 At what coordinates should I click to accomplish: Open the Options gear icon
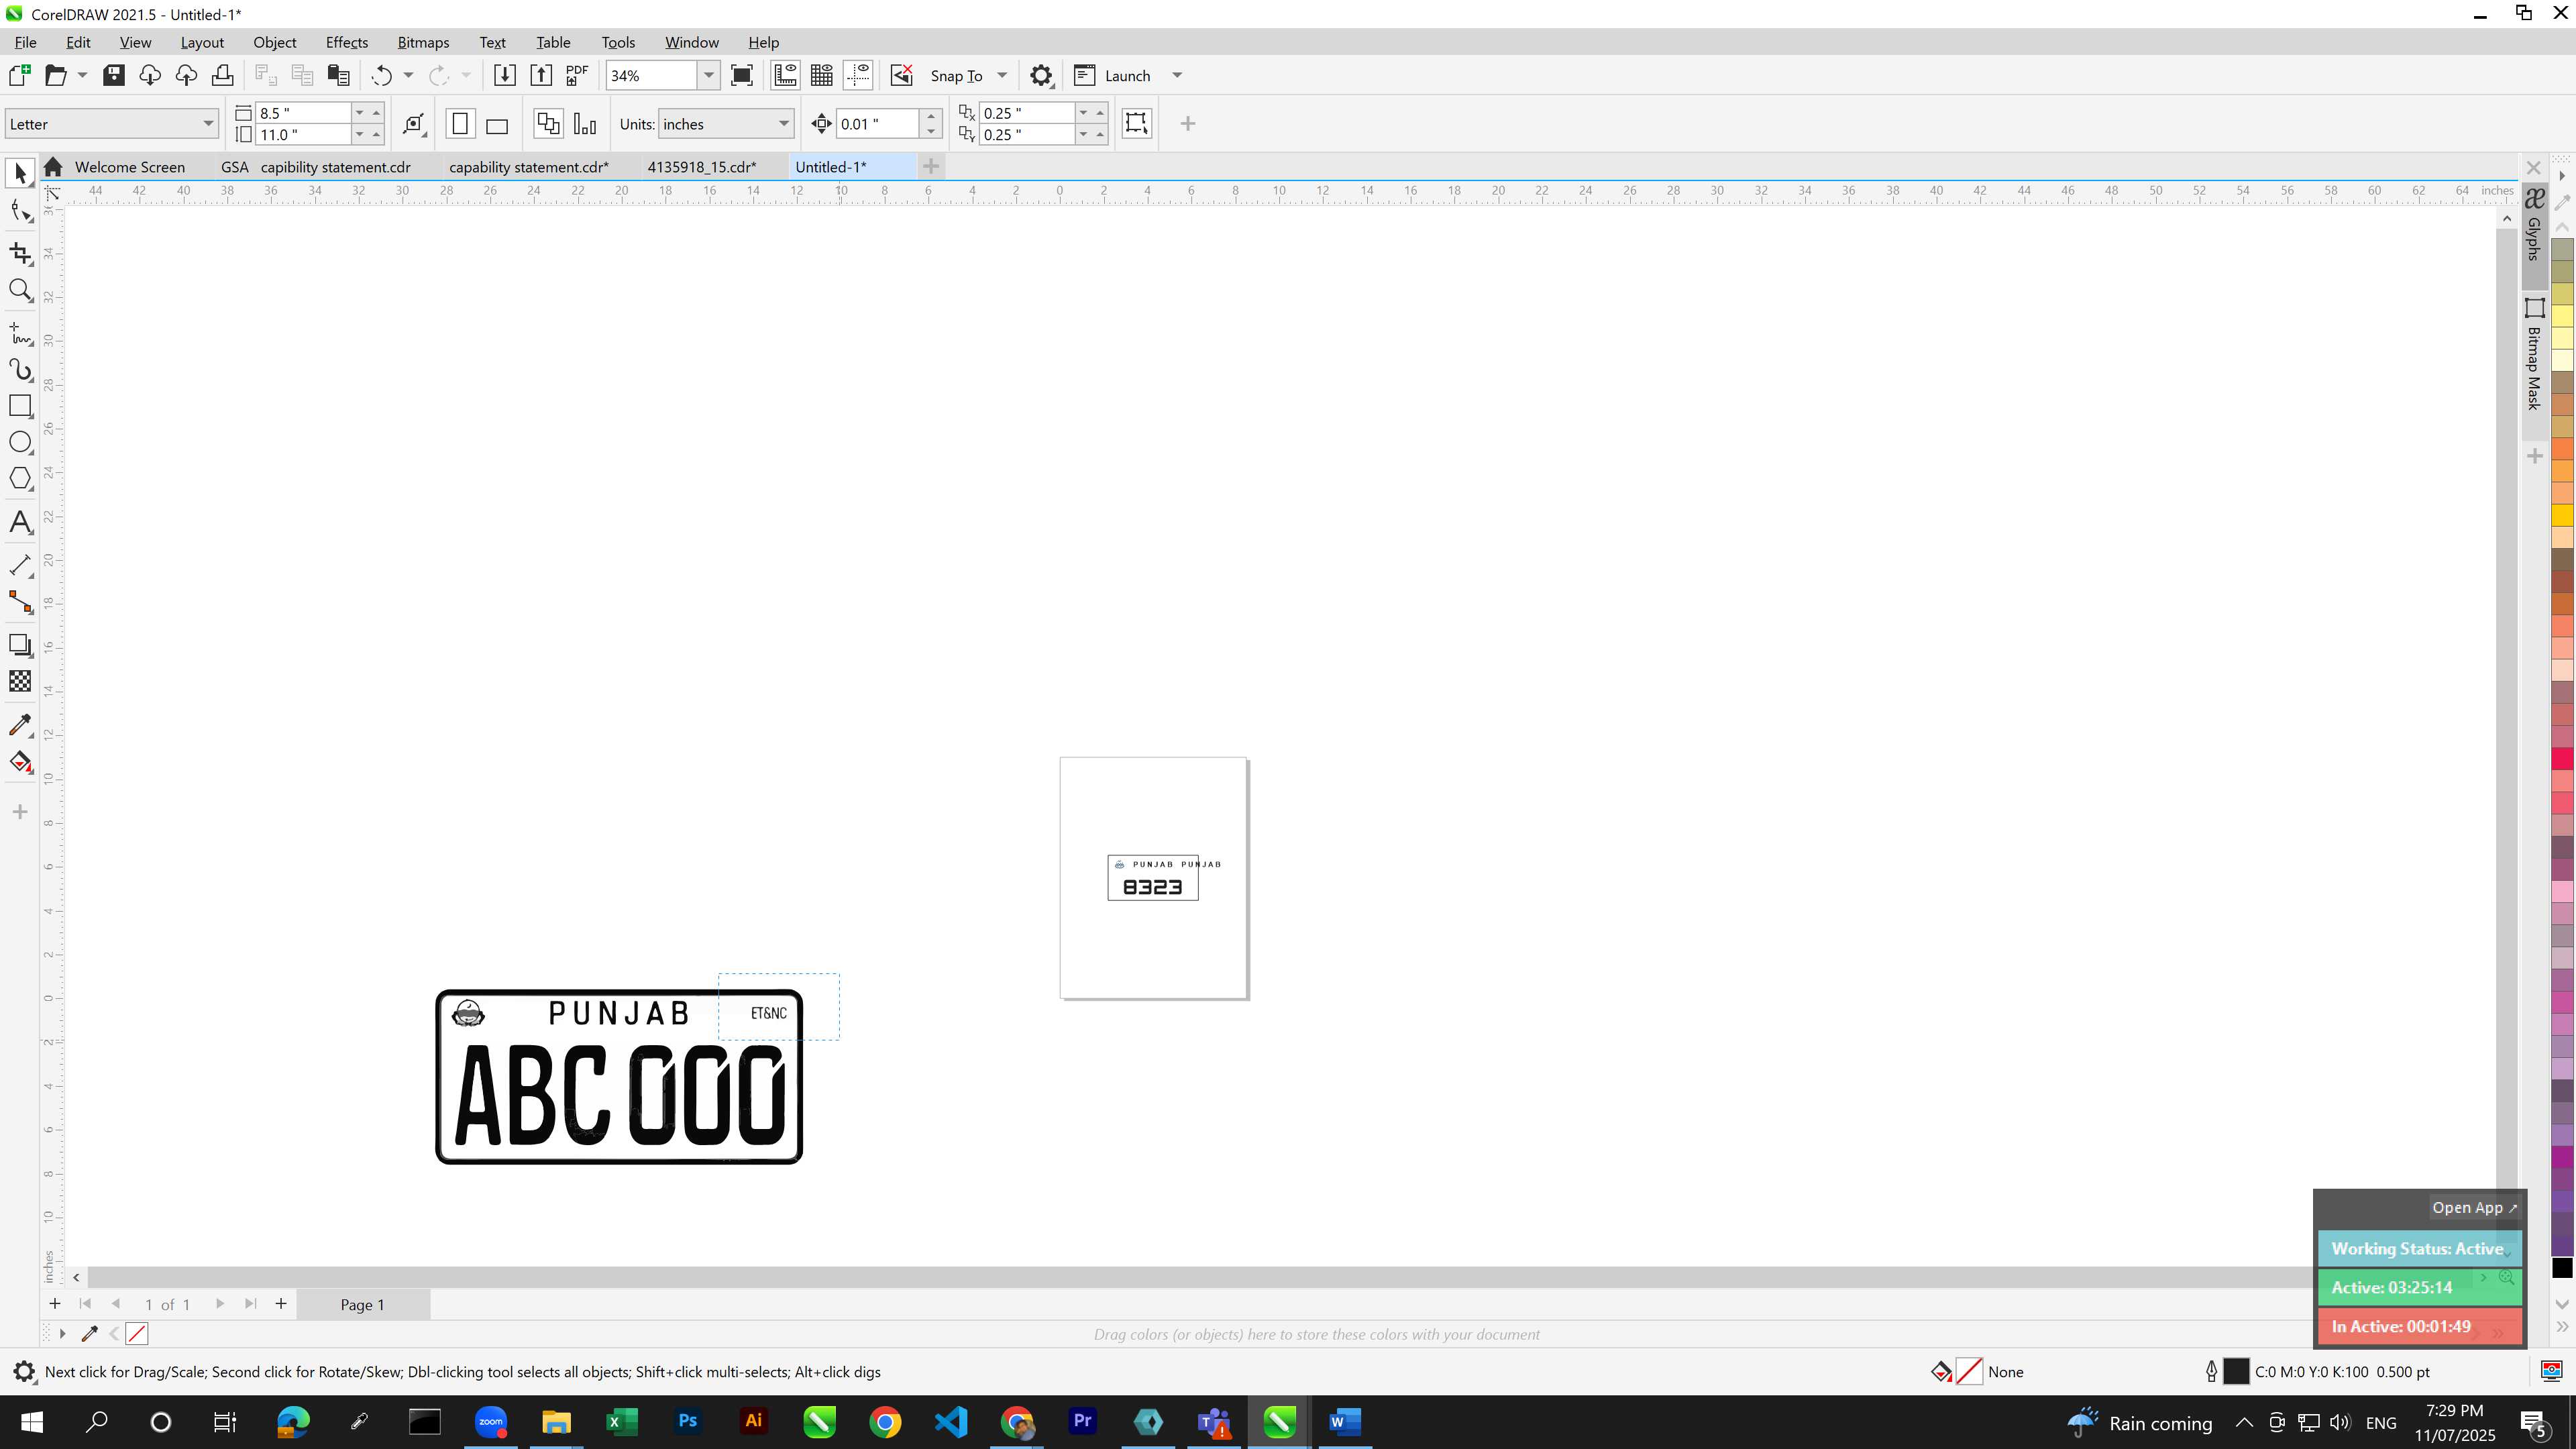click(1041, 75)
